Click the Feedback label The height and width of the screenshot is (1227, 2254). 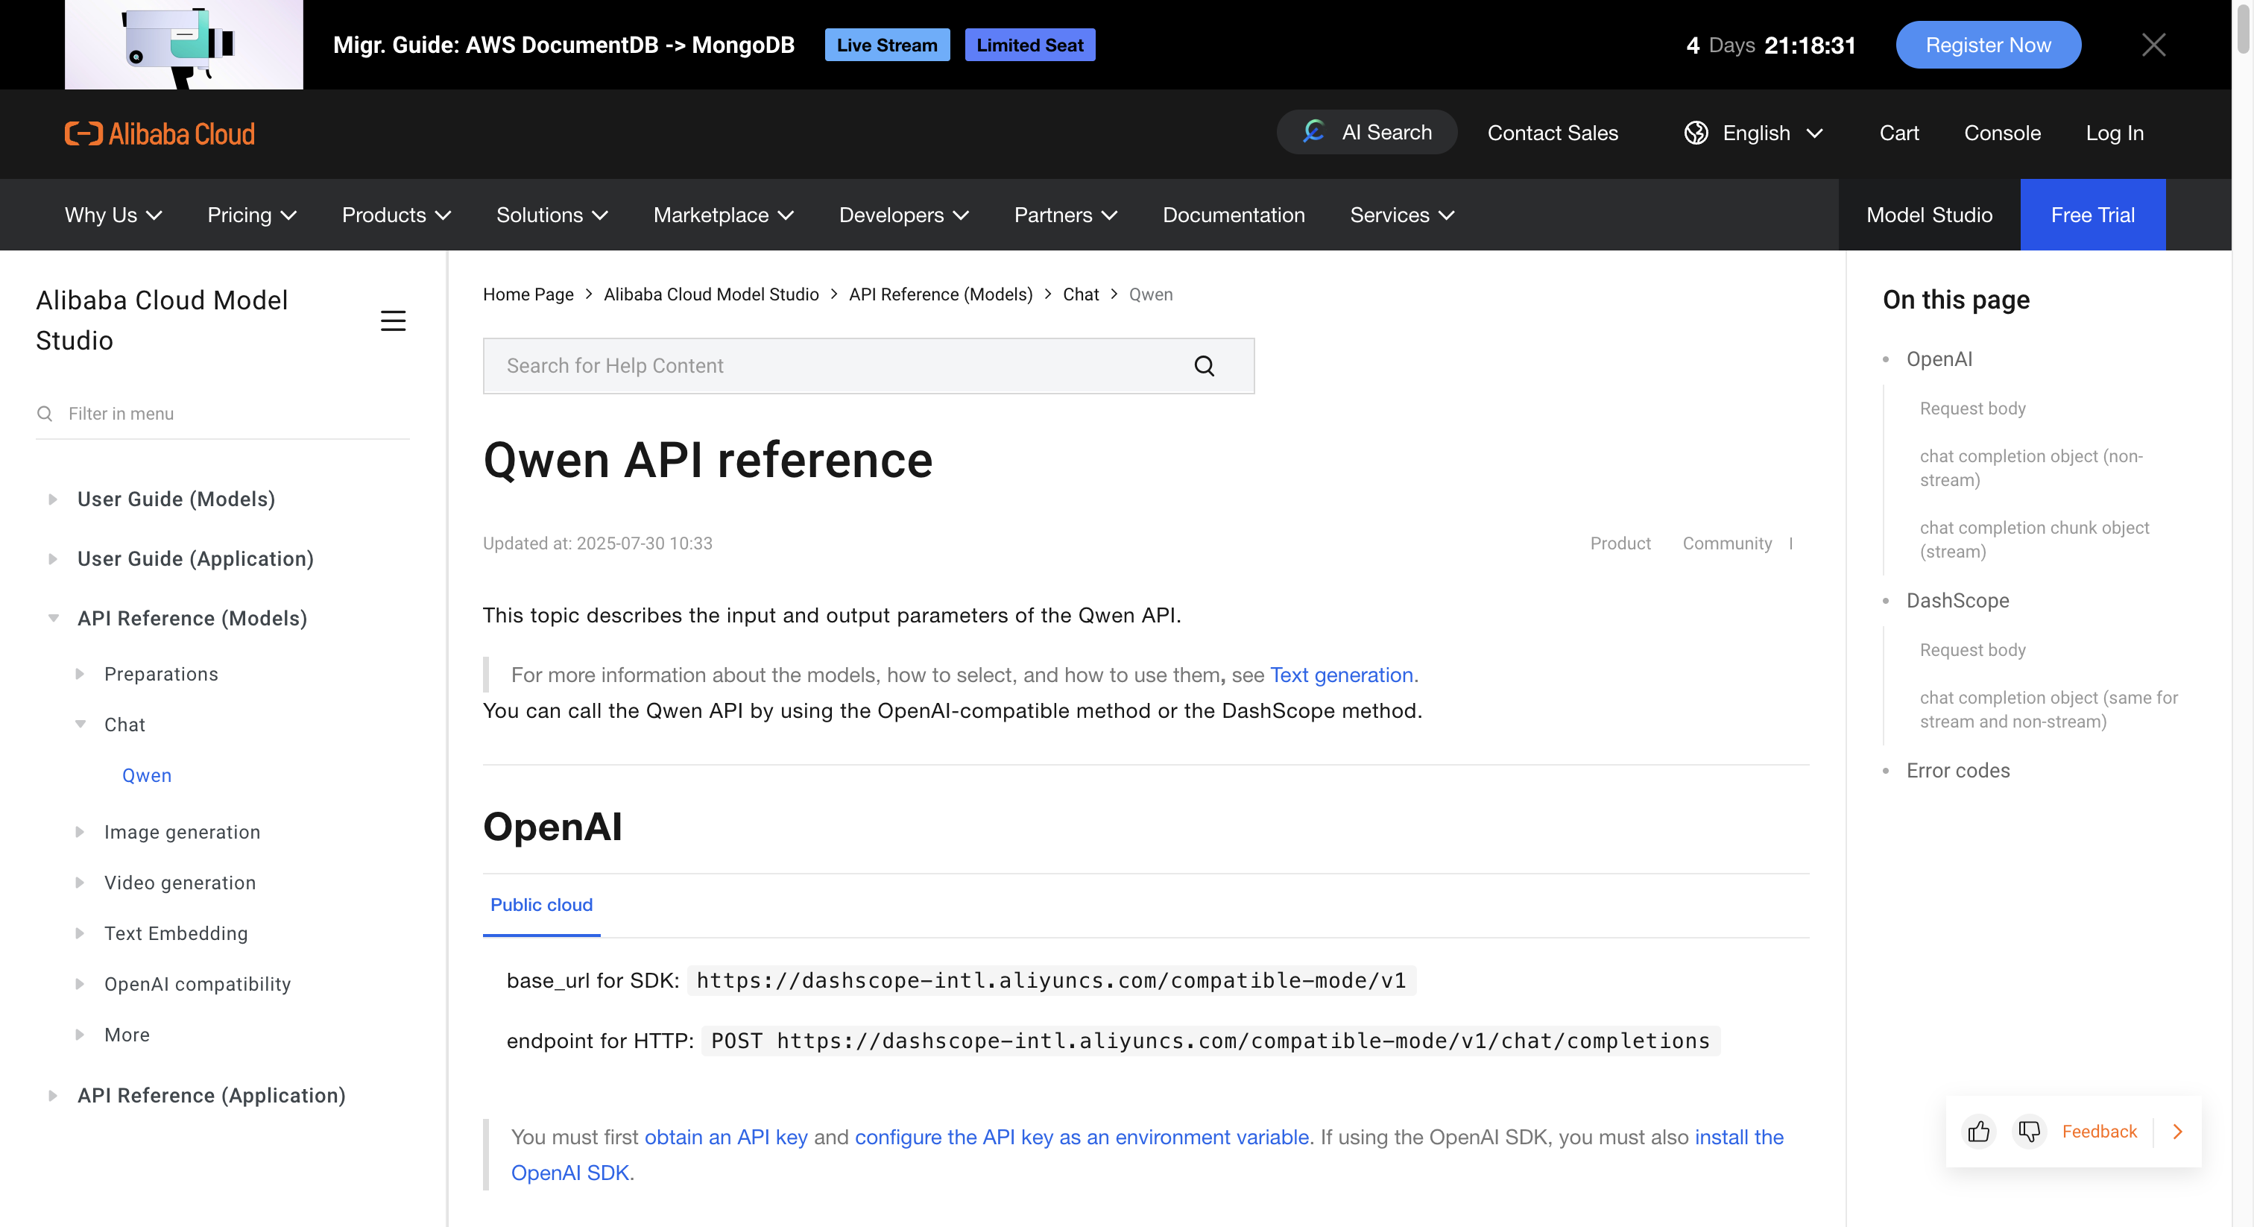point(2099,1132)
